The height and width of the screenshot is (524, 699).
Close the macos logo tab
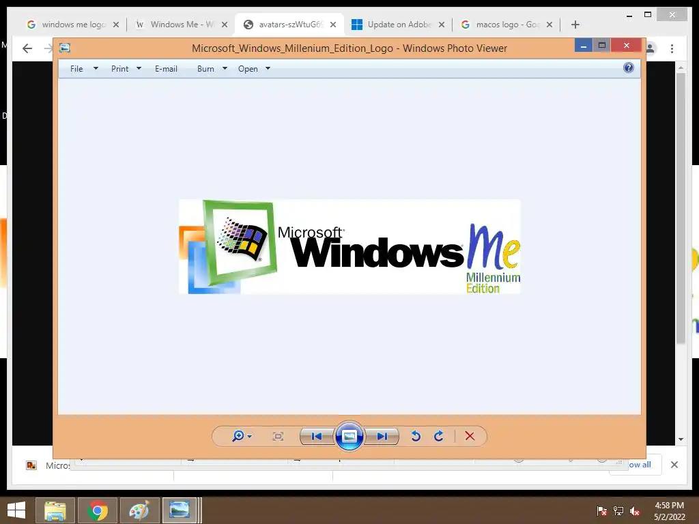[x=550, y=25]
